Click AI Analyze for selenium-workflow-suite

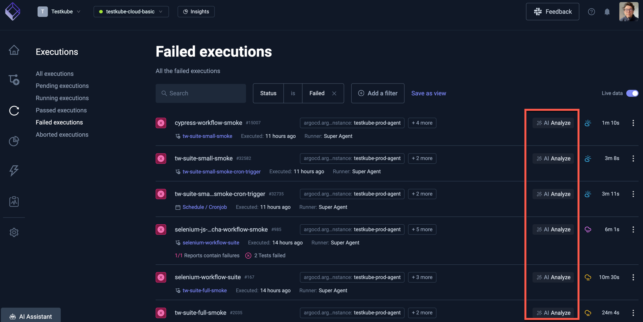pos(553,277)
